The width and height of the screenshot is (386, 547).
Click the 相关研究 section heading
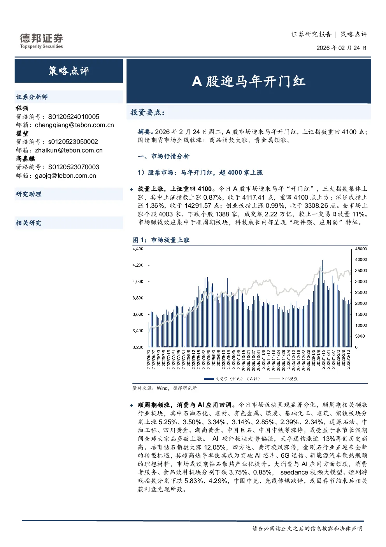click(x=28, y=223)
